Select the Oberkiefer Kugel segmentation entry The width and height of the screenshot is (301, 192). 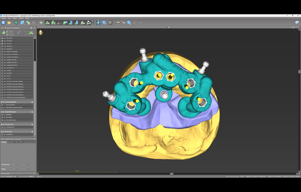[x=13, y=120]
